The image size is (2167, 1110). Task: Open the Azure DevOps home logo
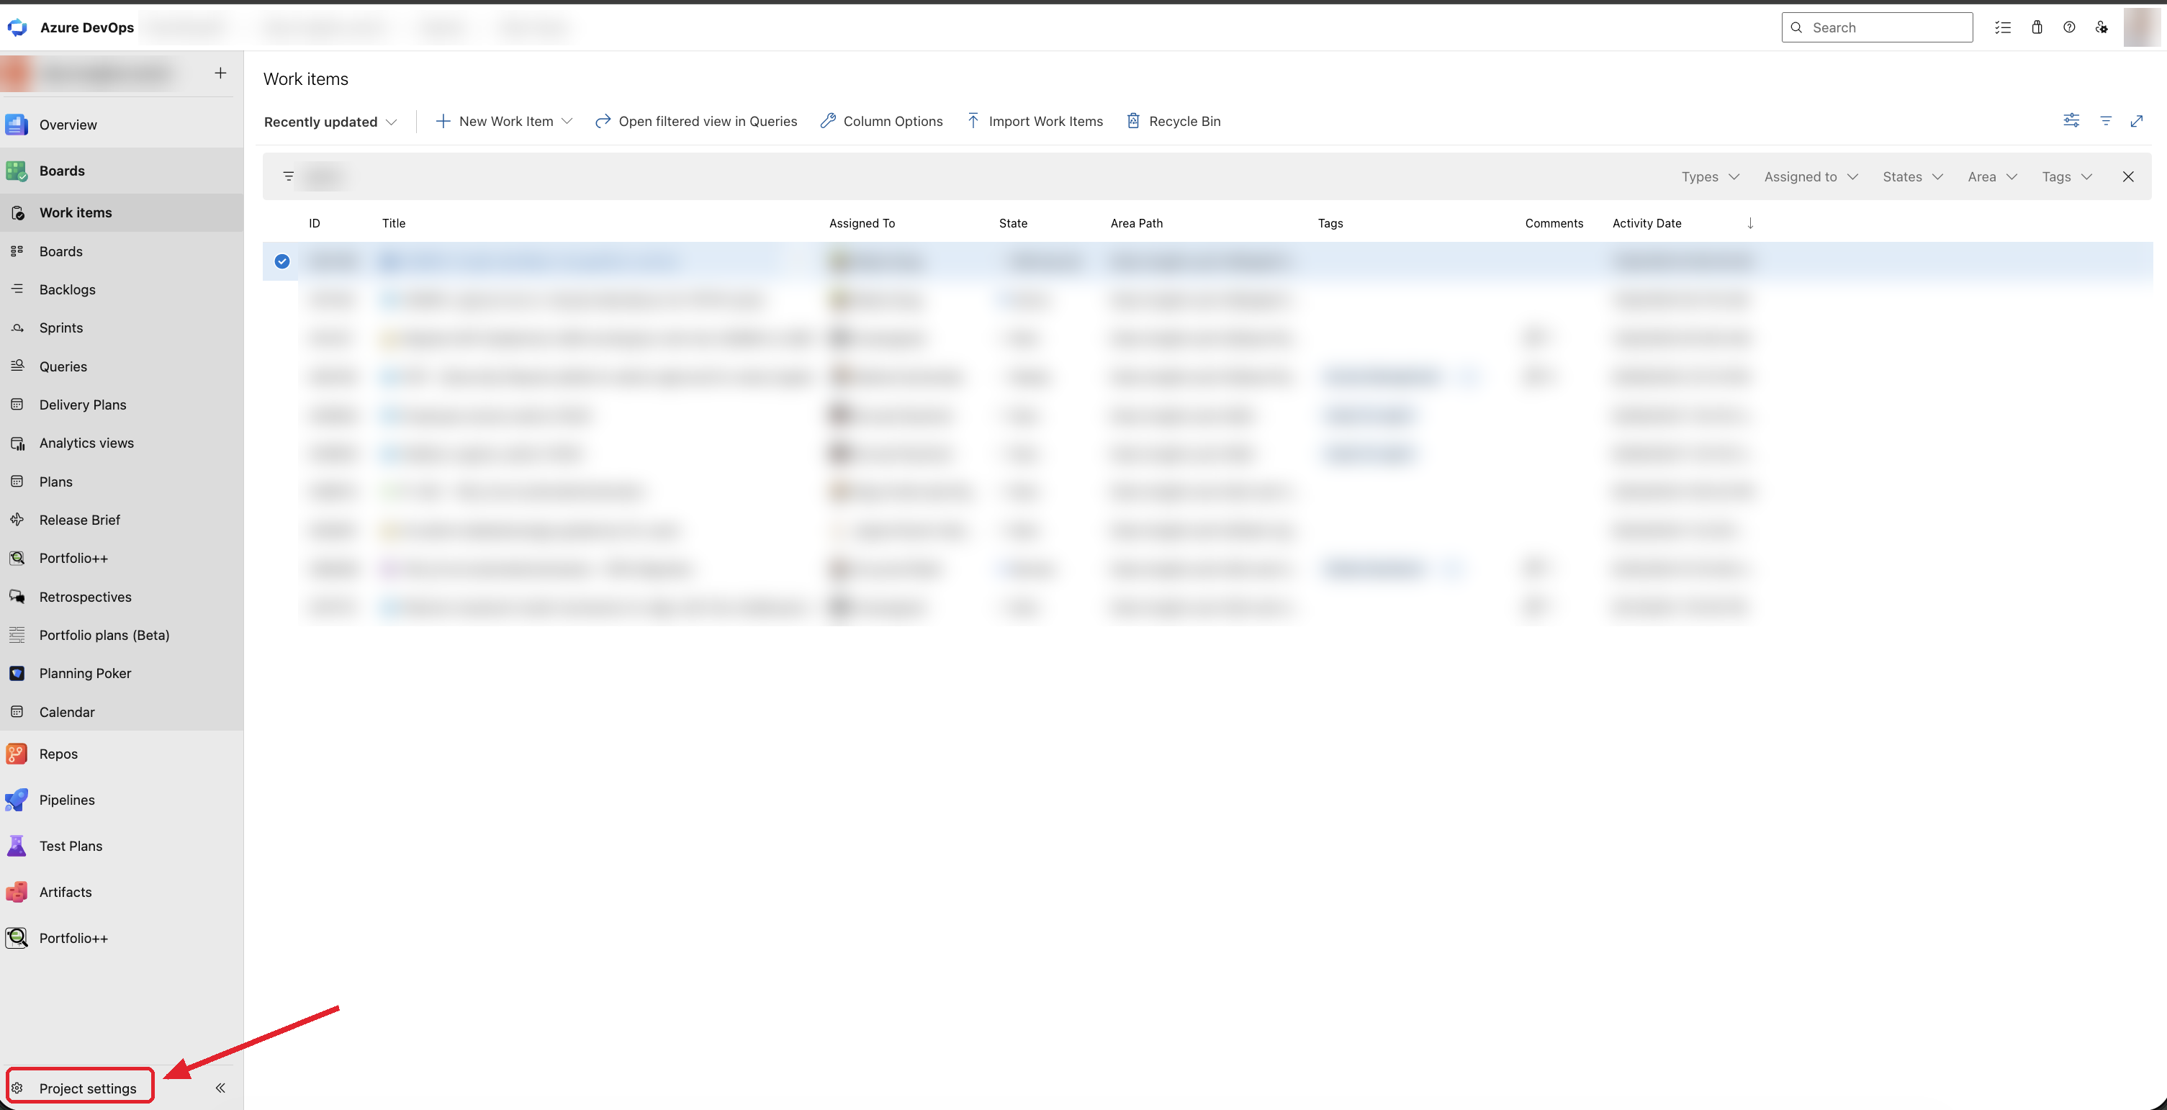pyautogui.click(x=17, y=28)
